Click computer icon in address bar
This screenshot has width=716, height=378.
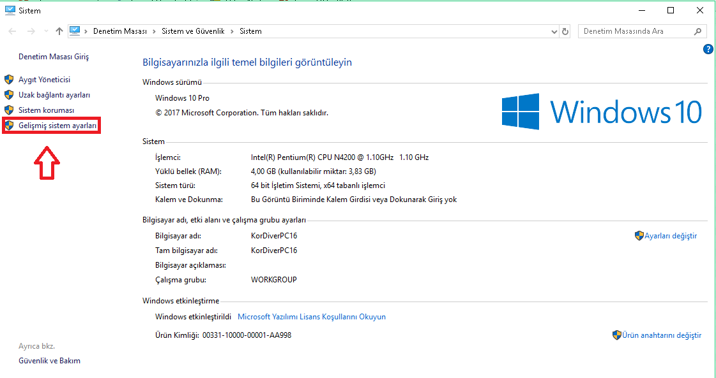[x=75, y=31]
